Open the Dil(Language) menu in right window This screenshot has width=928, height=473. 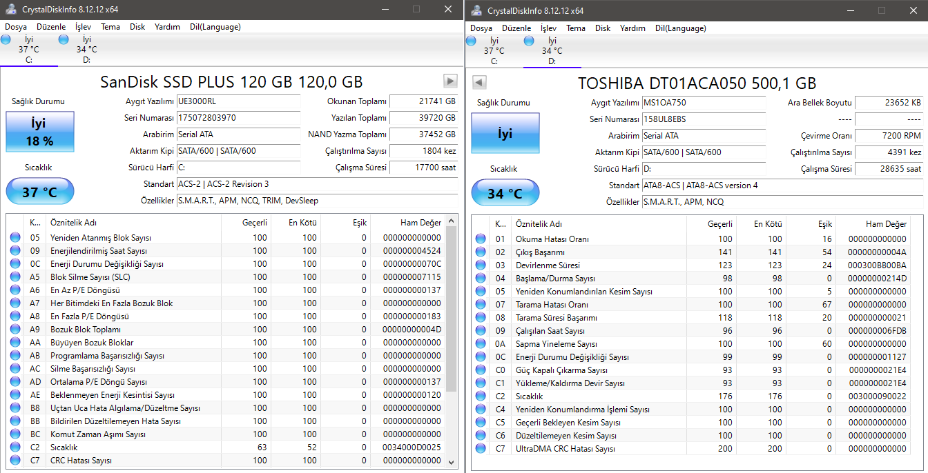680,28
